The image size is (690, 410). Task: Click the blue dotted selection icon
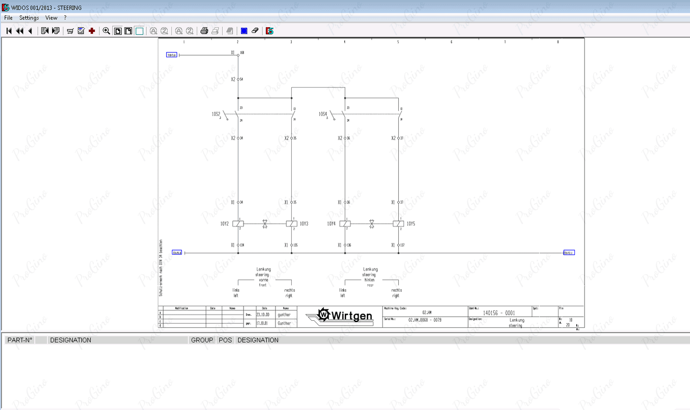pos(244,31)
